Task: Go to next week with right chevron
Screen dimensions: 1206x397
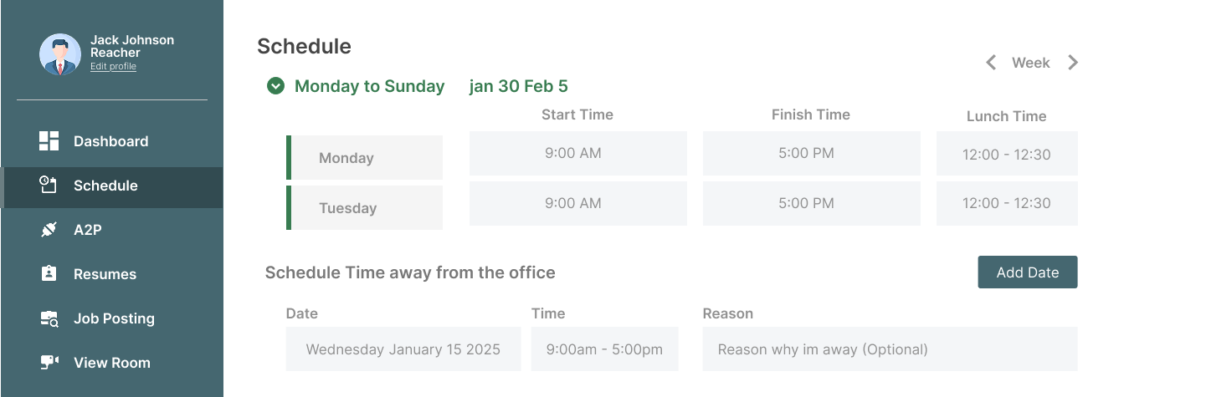Action: click(x=1073, y=63)
